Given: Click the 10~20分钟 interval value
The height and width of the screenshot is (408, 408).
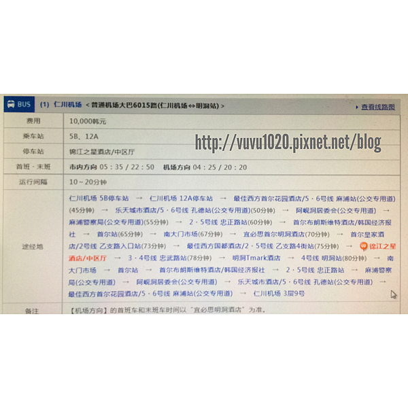Looking at the screenshot, I should coord(88,182).
